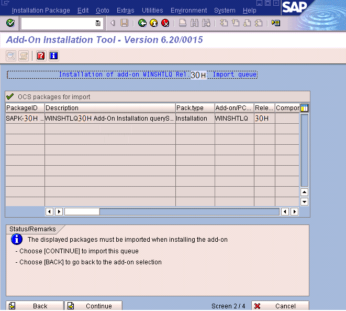Click the Customize Local Layout icon
The image size is (346, 311).
click(276, 23)
